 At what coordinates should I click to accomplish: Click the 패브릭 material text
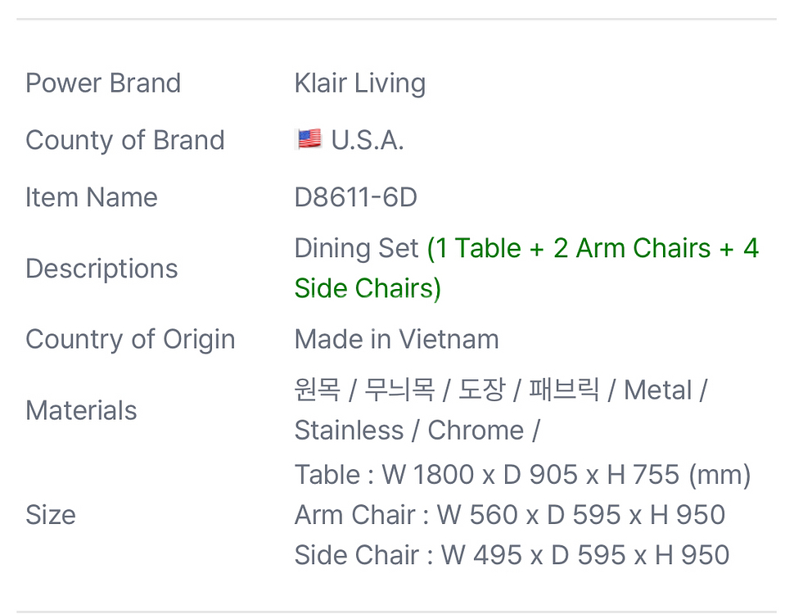(564, 390)
